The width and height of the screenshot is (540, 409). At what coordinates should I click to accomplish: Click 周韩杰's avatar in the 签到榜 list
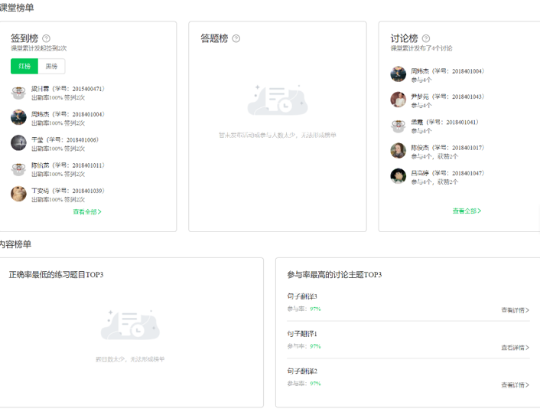point(18,117)
